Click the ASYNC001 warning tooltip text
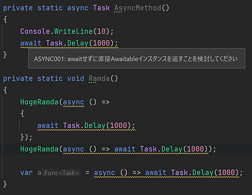Screen dimensions: 252x195 tap(136, 59)
